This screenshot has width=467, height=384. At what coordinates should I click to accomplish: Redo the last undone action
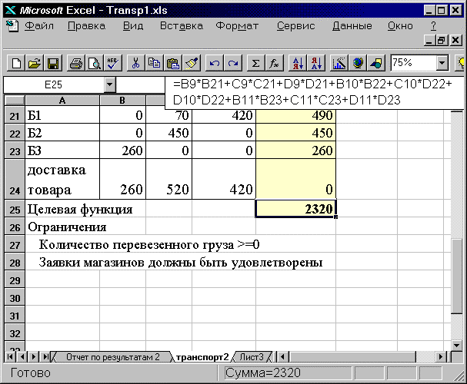click(233, 63)
